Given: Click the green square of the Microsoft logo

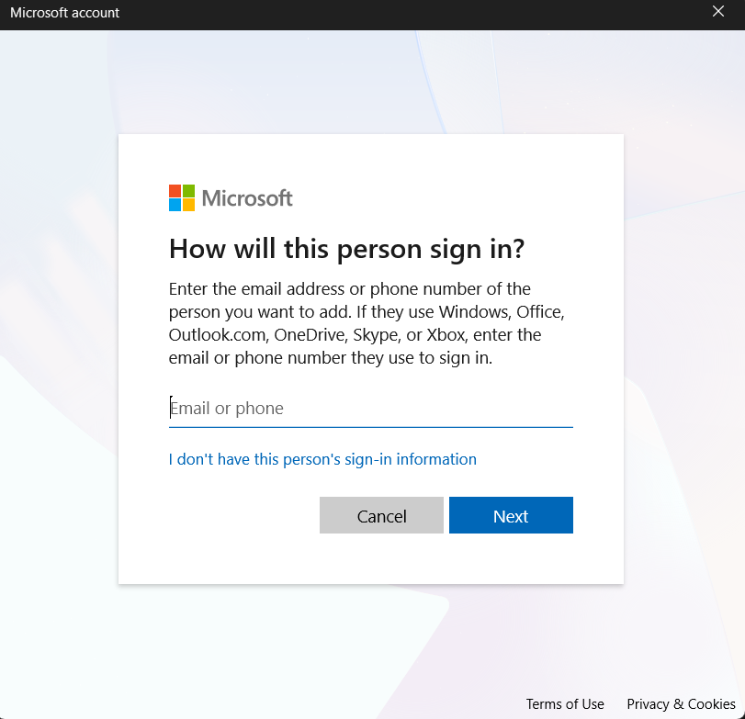Looking at the screenshot, I should coord(188,191).
